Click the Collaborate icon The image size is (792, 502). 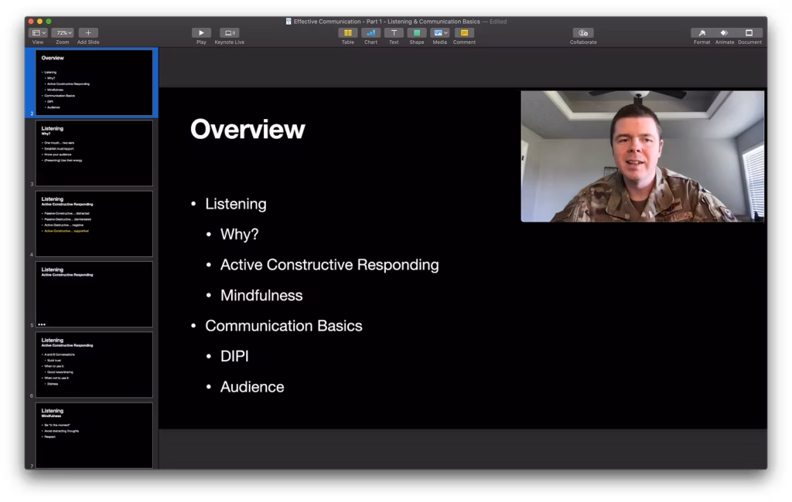(583, 33)
